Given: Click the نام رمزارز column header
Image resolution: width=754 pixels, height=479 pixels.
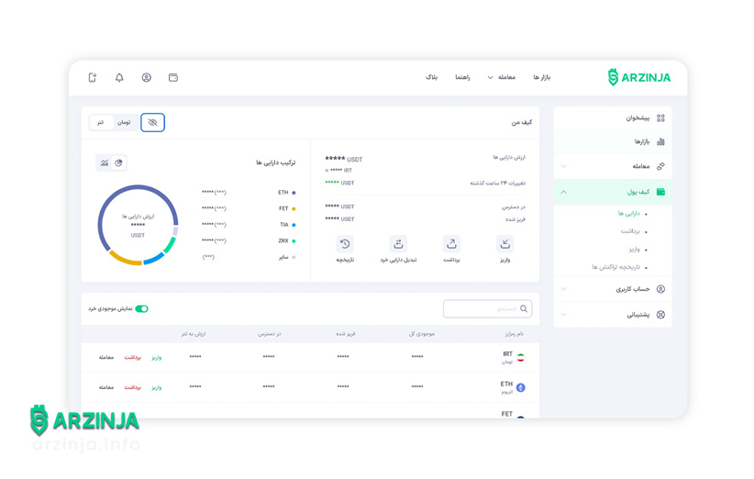Looking at the screenshot, I should pyautogui.click(x=514, y=334).
